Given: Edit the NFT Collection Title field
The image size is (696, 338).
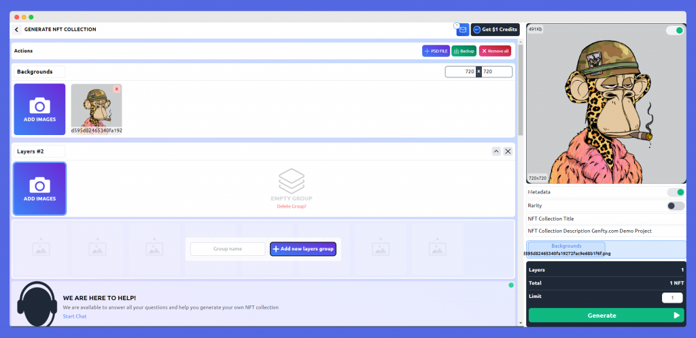Looking at the screenshot, I should click(x=606, y=219).
